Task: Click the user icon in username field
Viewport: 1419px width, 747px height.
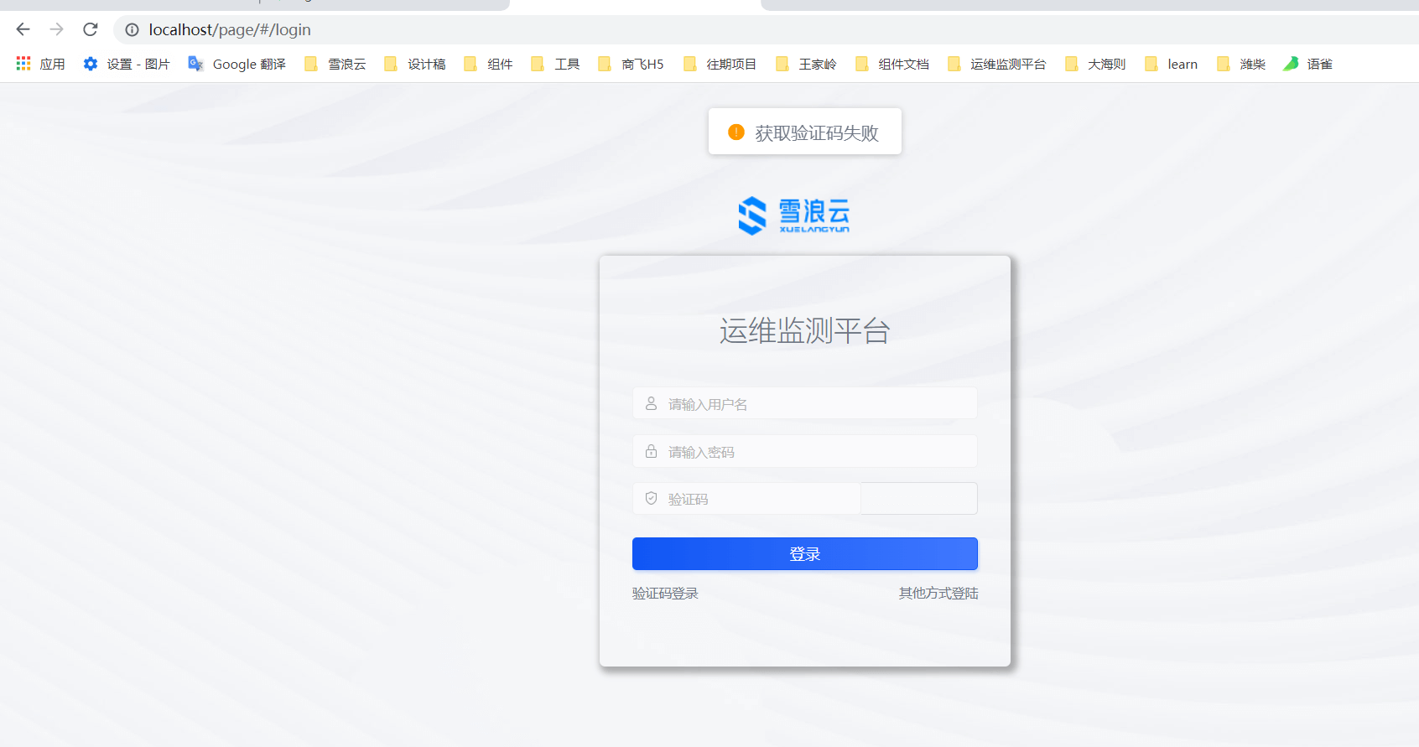Action: pos(651,403)
